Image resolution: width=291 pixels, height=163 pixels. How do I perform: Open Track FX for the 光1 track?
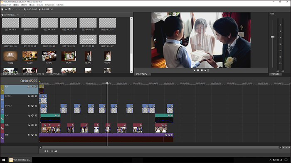coord(29,86)
